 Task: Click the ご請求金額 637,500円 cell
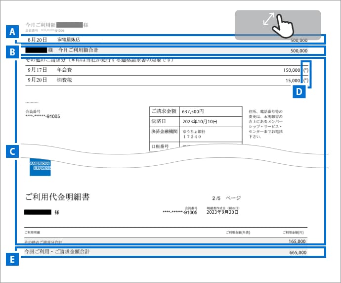click(x=195, y=111)
